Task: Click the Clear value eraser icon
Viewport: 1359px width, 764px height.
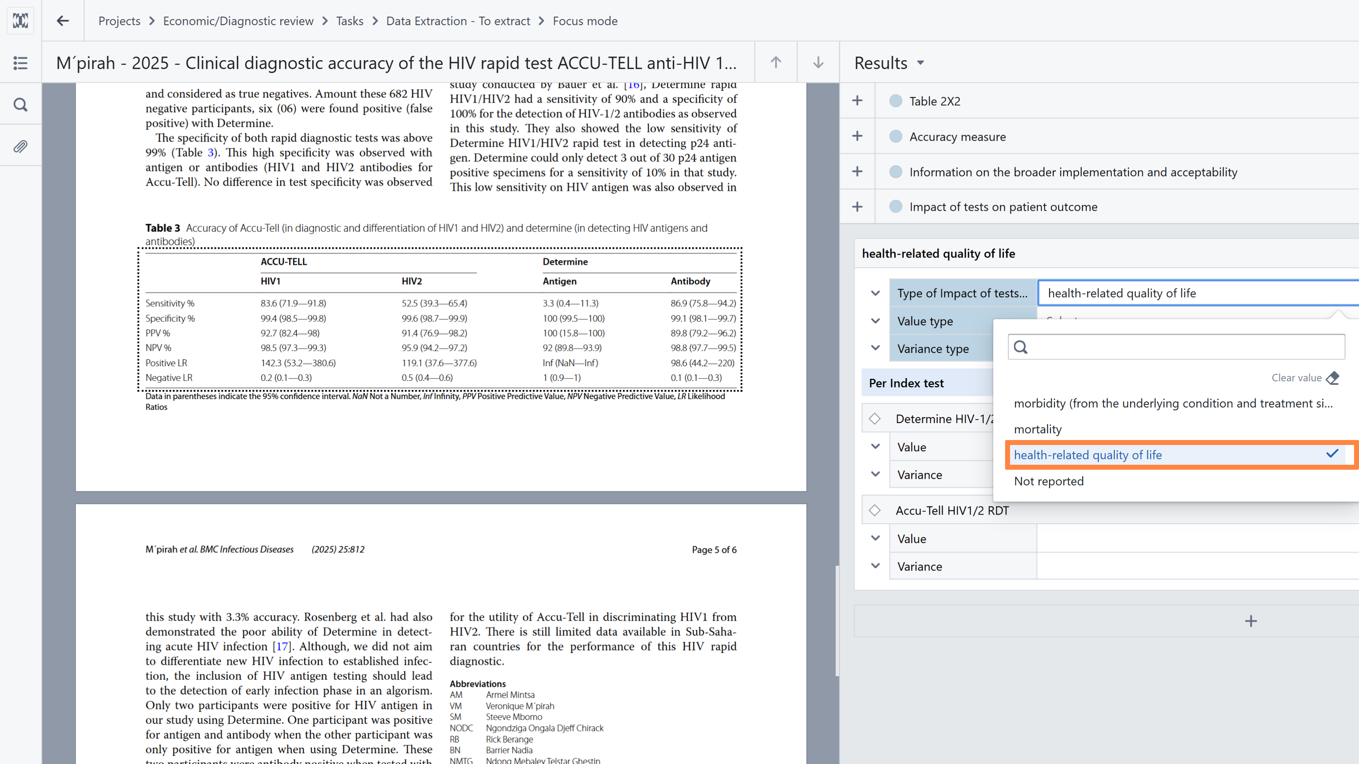Action: [1332, 377]
